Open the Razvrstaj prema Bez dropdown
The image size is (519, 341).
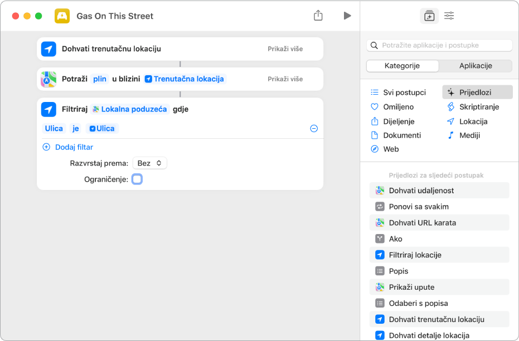149,163
